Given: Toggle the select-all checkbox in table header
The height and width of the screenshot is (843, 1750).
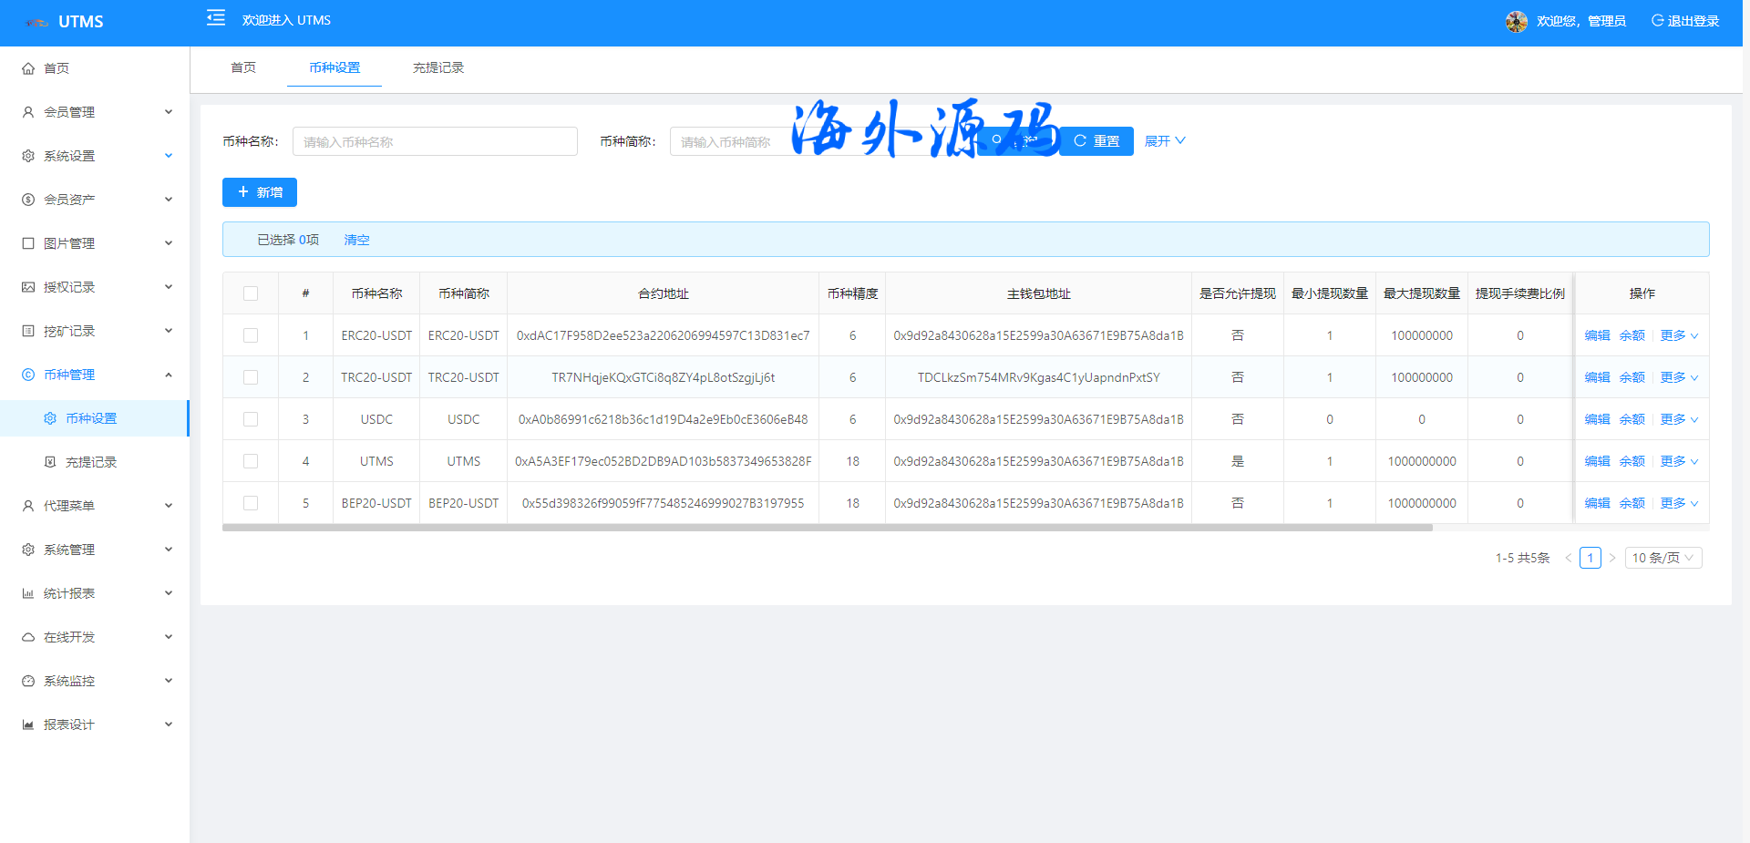Looking at the screenshot, I should [251, 293].
